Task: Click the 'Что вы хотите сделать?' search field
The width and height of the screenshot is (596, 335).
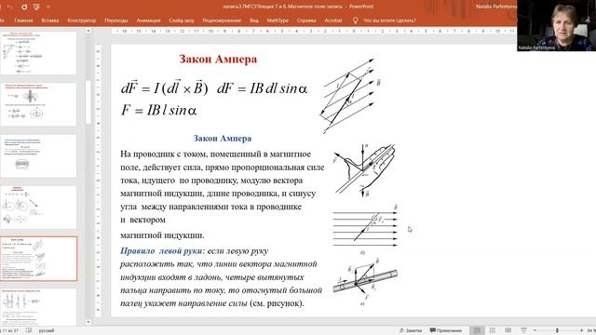Action: pos(389,20)
